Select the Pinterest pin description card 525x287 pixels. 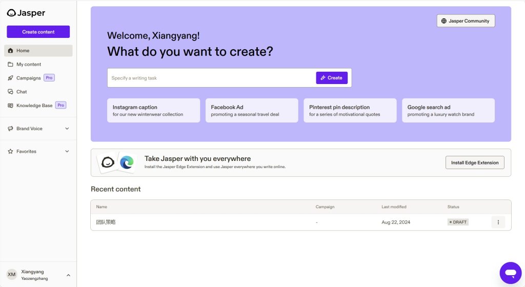pos(350,110)
